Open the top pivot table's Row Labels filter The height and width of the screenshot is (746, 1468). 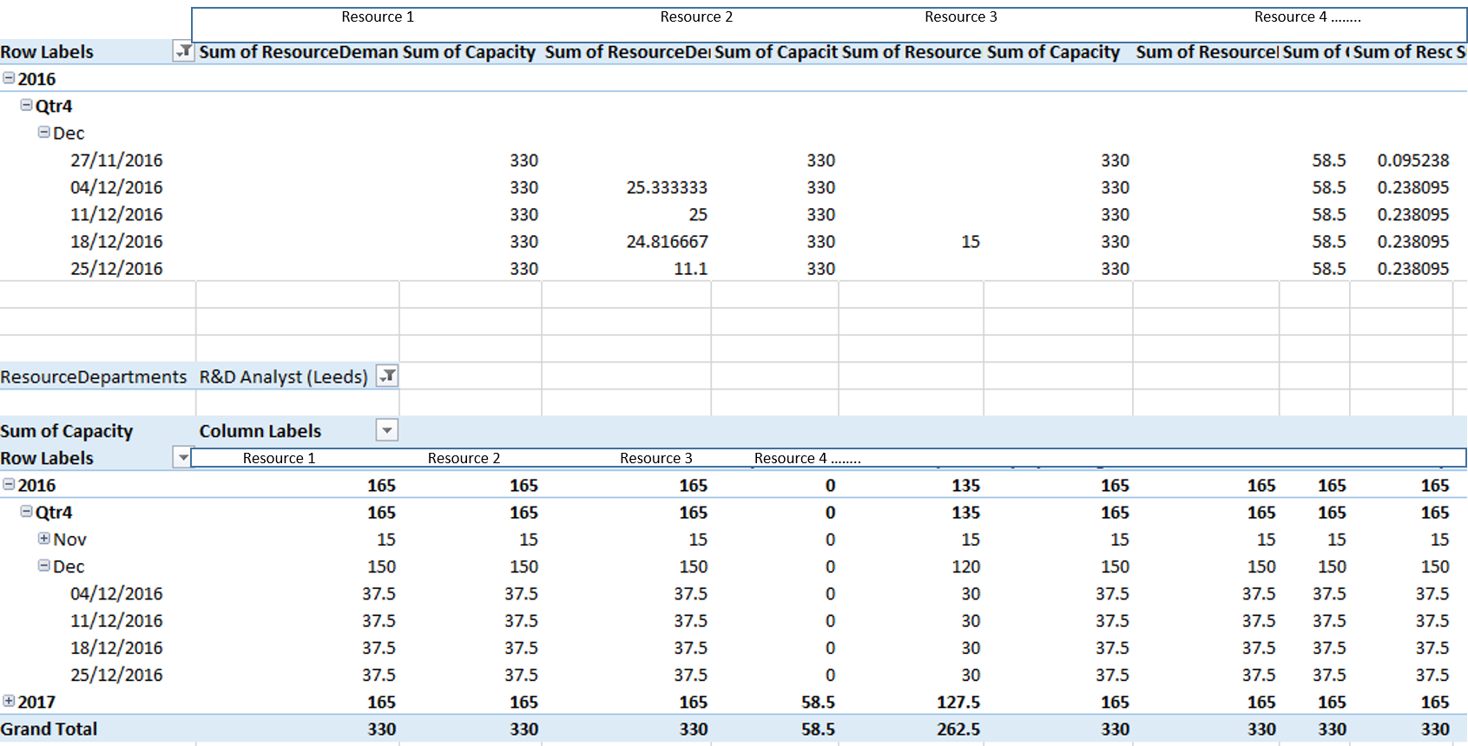coord(183,52)
